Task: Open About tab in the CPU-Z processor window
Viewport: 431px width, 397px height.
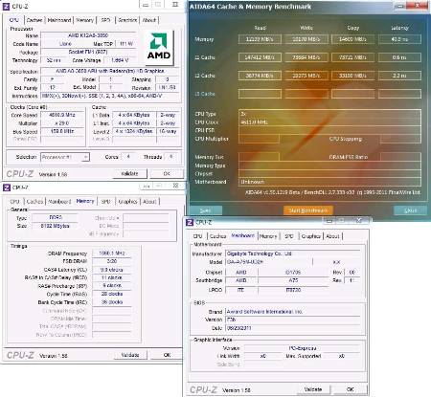Action: click(149, 20)
